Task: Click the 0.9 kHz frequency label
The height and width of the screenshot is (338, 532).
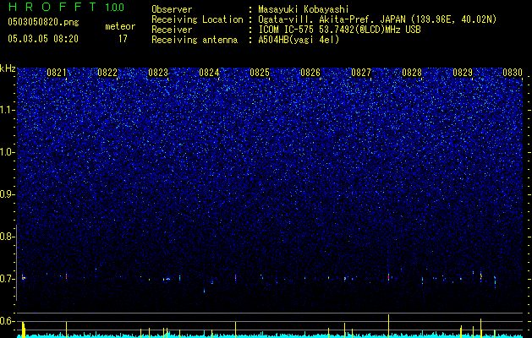Action: pos(7,194)
